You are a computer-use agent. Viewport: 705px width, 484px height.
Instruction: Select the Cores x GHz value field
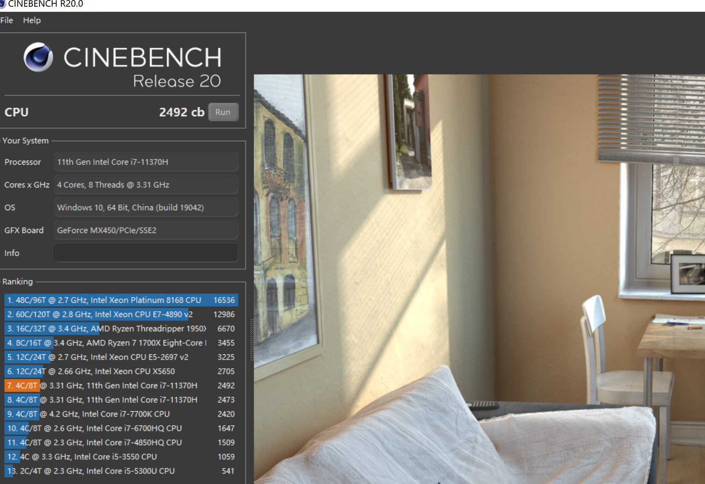pyautogui.click(x=146, y=185)
